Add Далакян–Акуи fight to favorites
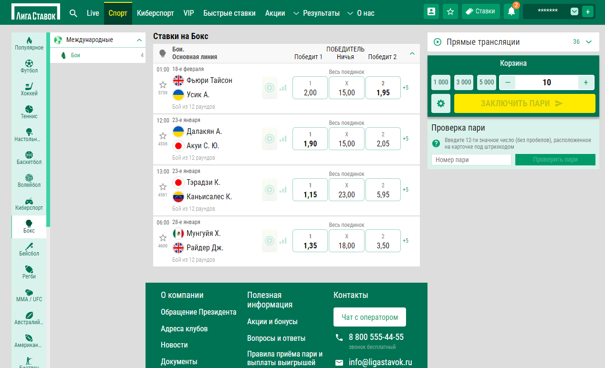Screen dimensions: 605x368 coord(163,135)
